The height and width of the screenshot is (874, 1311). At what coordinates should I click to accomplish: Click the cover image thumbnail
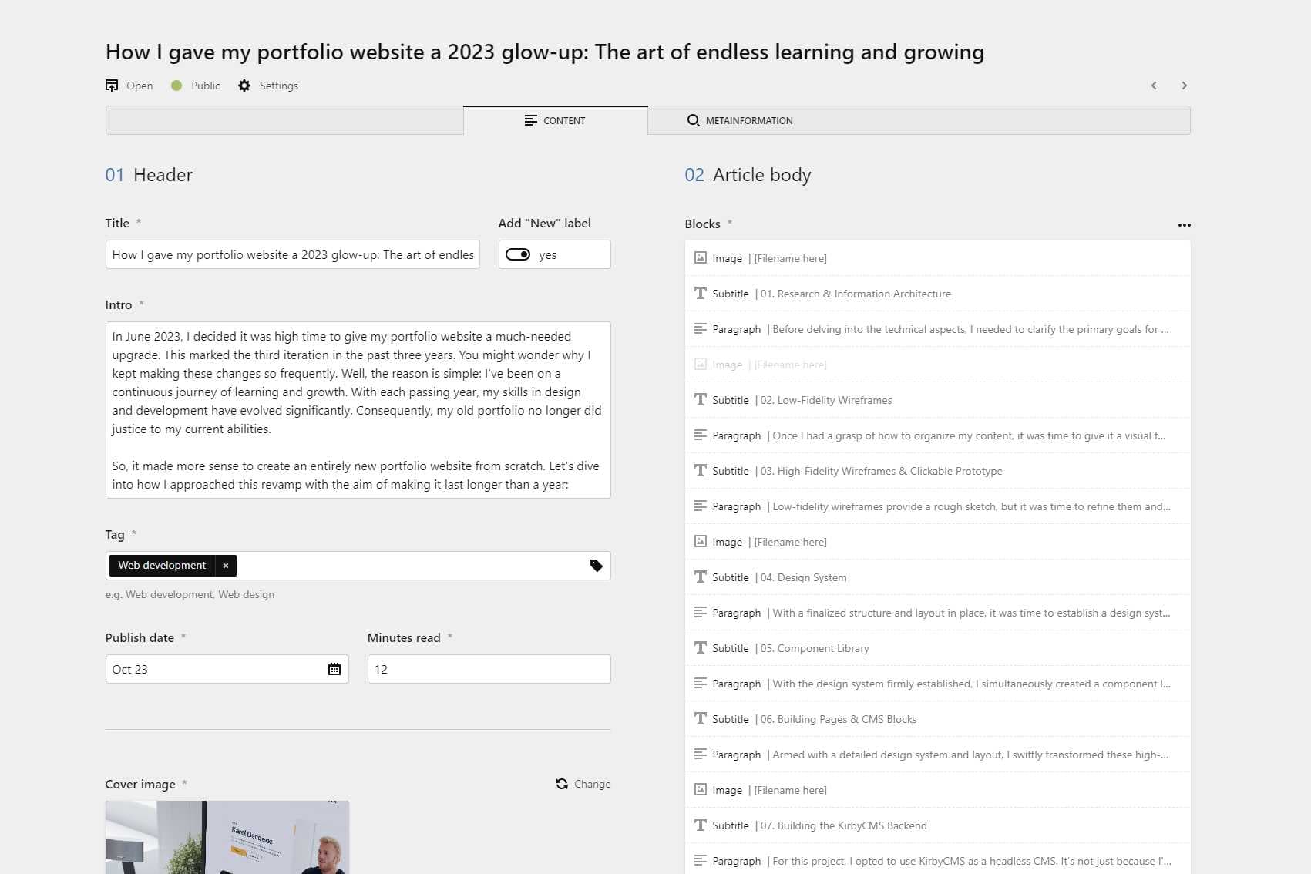point(227,837)
